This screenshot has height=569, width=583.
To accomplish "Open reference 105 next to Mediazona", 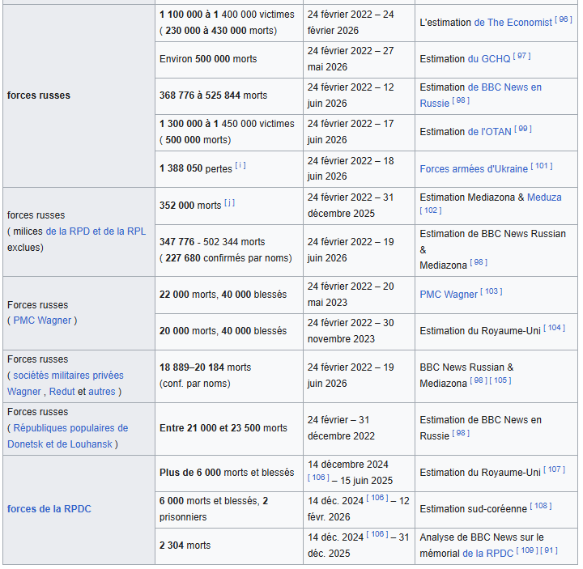I will point(500,380).
